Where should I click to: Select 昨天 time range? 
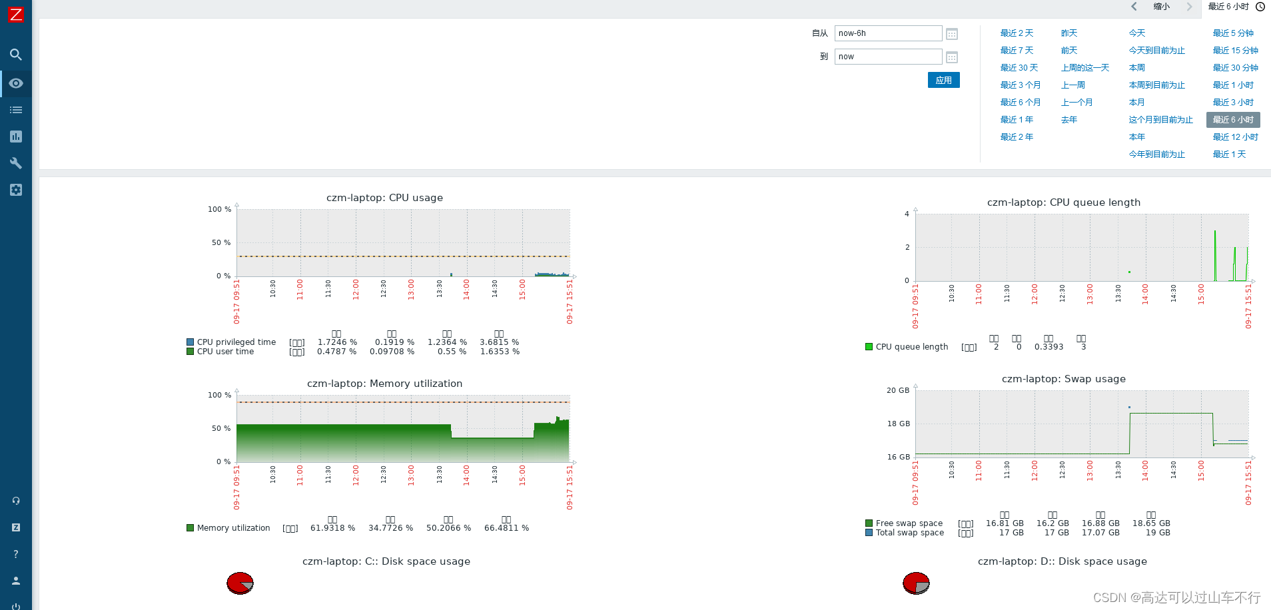(x=1069, y=33)
